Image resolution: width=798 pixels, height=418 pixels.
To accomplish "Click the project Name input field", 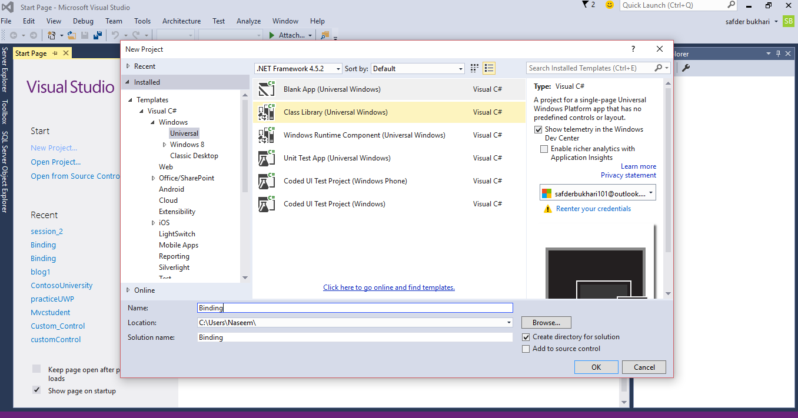I will click(x=355, y=307).
